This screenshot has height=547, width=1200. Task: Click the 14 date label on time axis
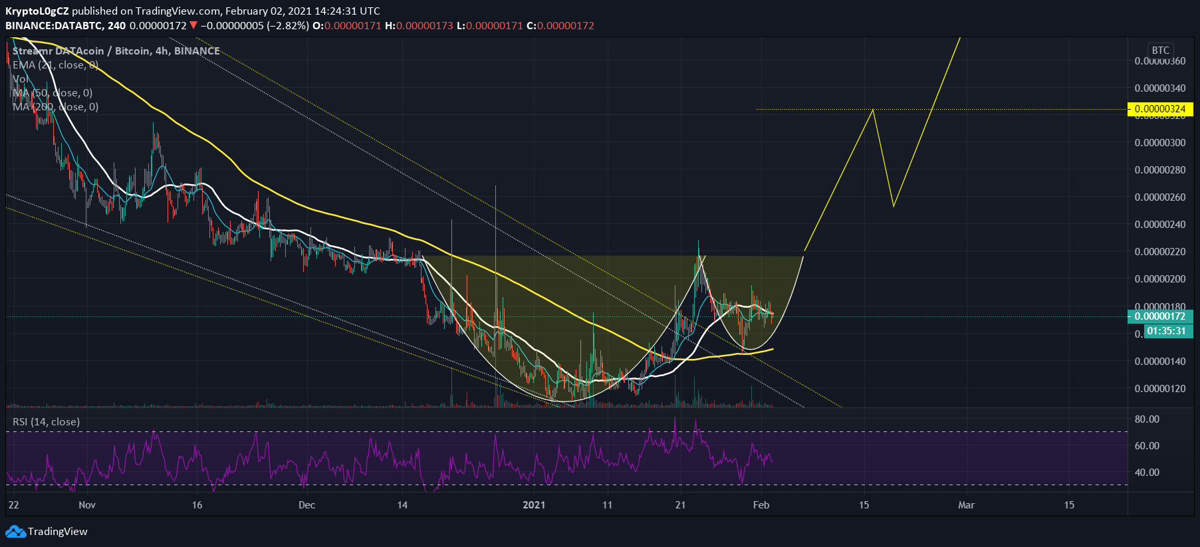[x=402, y=505]
